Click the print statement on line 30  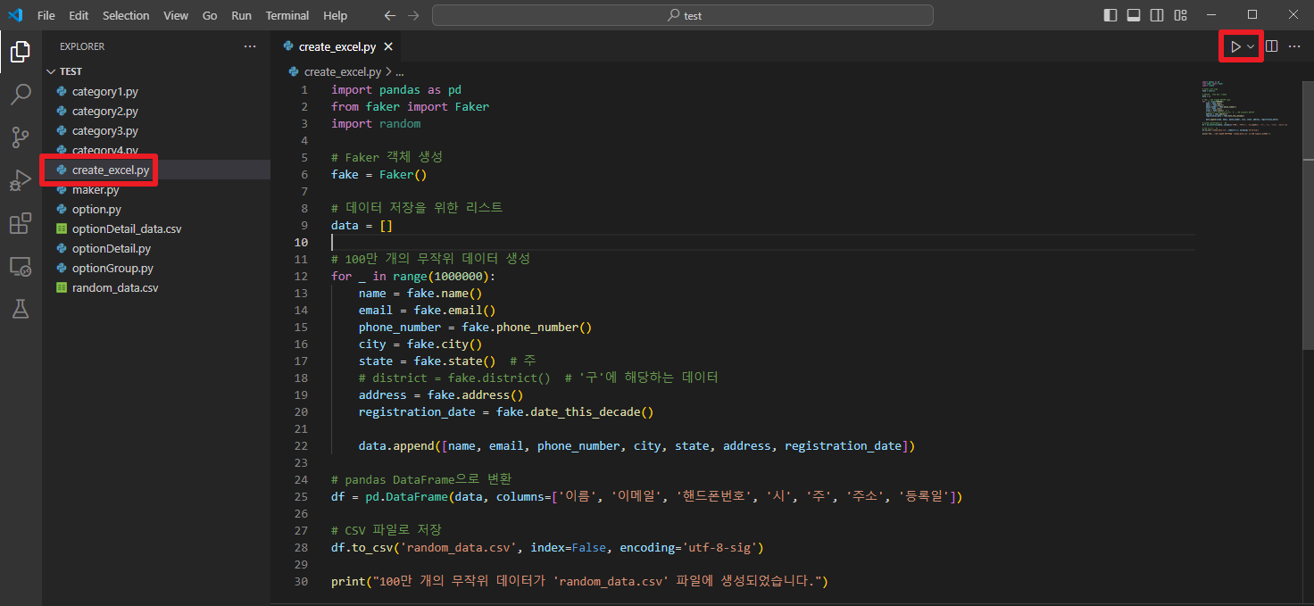pyautogui.click(x=580, y=581)
